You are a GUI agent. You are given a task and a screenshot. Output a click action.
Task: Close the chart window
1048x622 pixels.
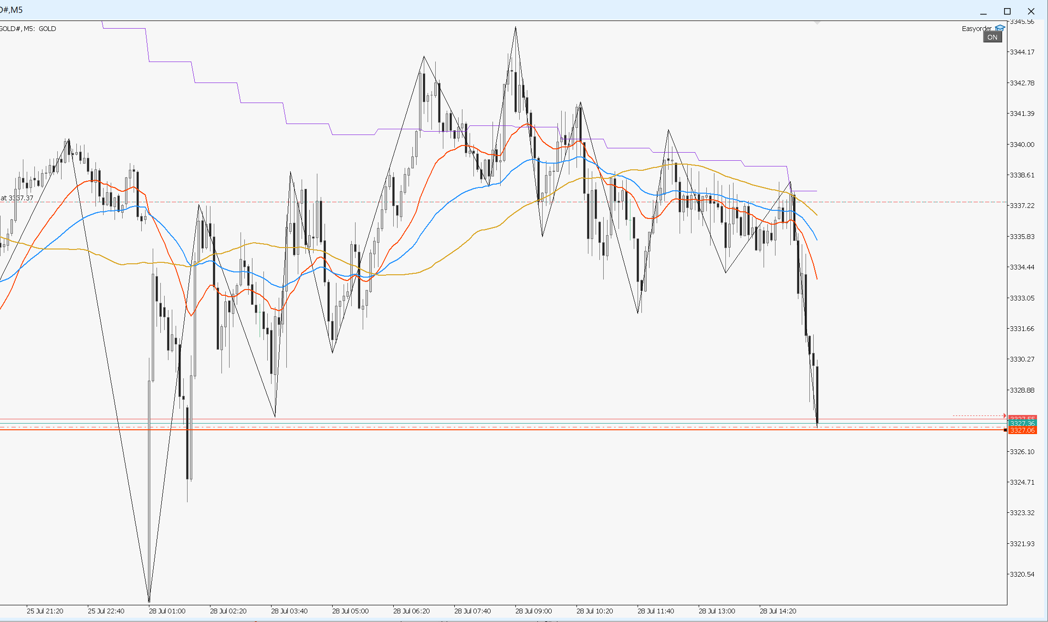[x=1031, y=11]
